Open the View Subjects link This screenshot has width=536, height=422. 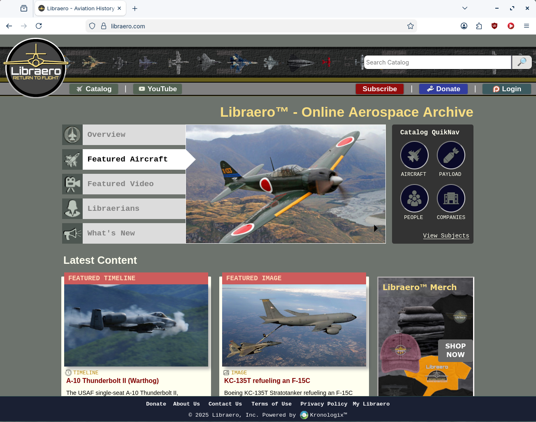click(x=446, y=235)
